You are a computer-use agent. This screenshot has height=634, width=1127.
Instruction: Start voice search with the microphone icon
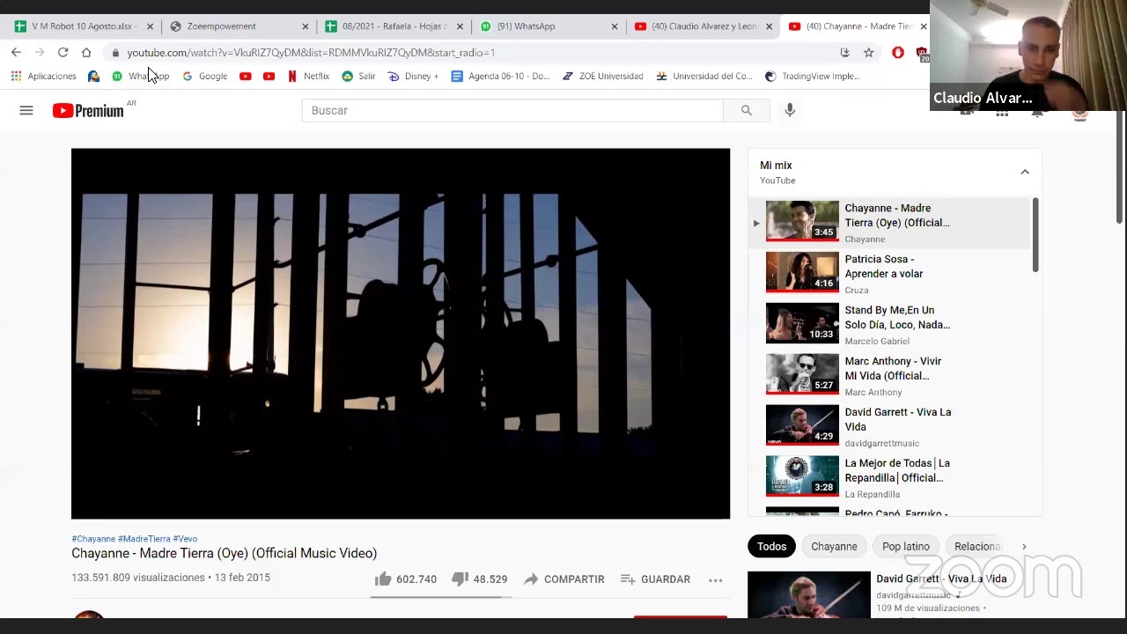790,110
